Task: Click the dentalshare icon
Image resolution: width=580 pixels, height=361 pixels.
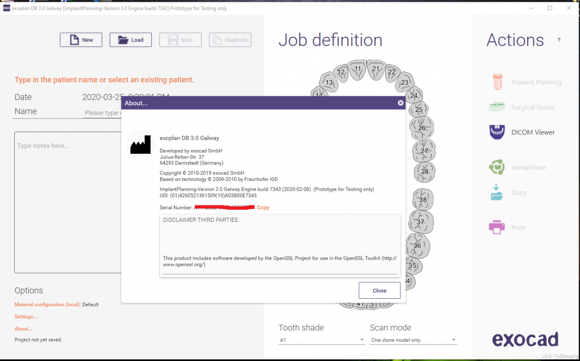Action: click(x=497, y=167)
